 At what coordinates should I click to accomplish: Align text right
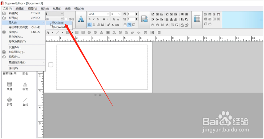tap(98, 25)
